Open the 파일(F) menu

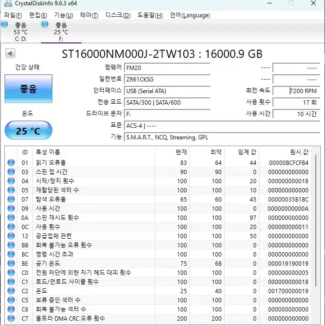(x=13, y=15)
